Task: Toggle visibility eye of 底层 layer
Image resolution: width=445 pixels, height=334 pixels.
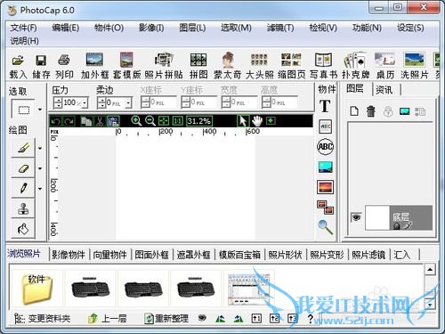Action: 356,217
